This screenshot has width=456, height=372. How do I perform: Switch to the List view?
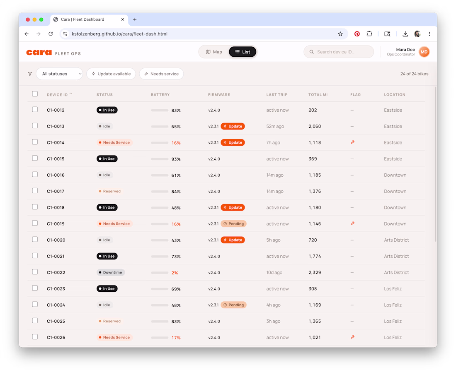tap(243, 52)
